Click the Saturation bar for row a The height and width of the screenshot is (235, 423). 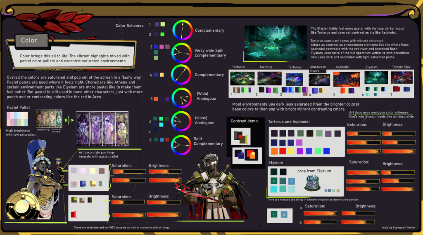(x=320, y=213)
